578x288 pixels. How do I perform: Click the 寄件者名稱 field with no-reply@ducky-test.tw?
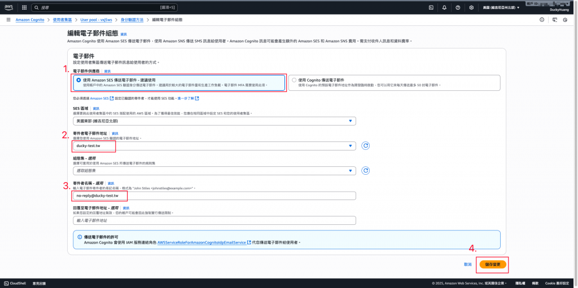[x=214, y=196]
